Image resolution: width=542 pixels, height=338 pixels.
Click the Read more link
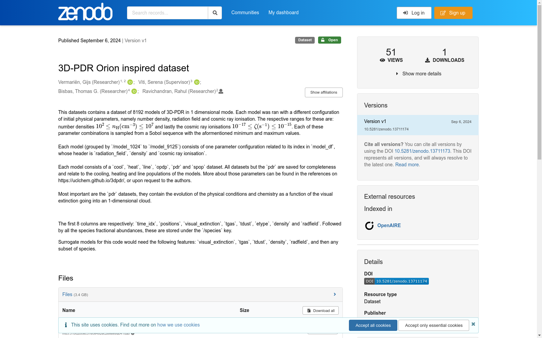pyautogui.click(x=407, y=165)
